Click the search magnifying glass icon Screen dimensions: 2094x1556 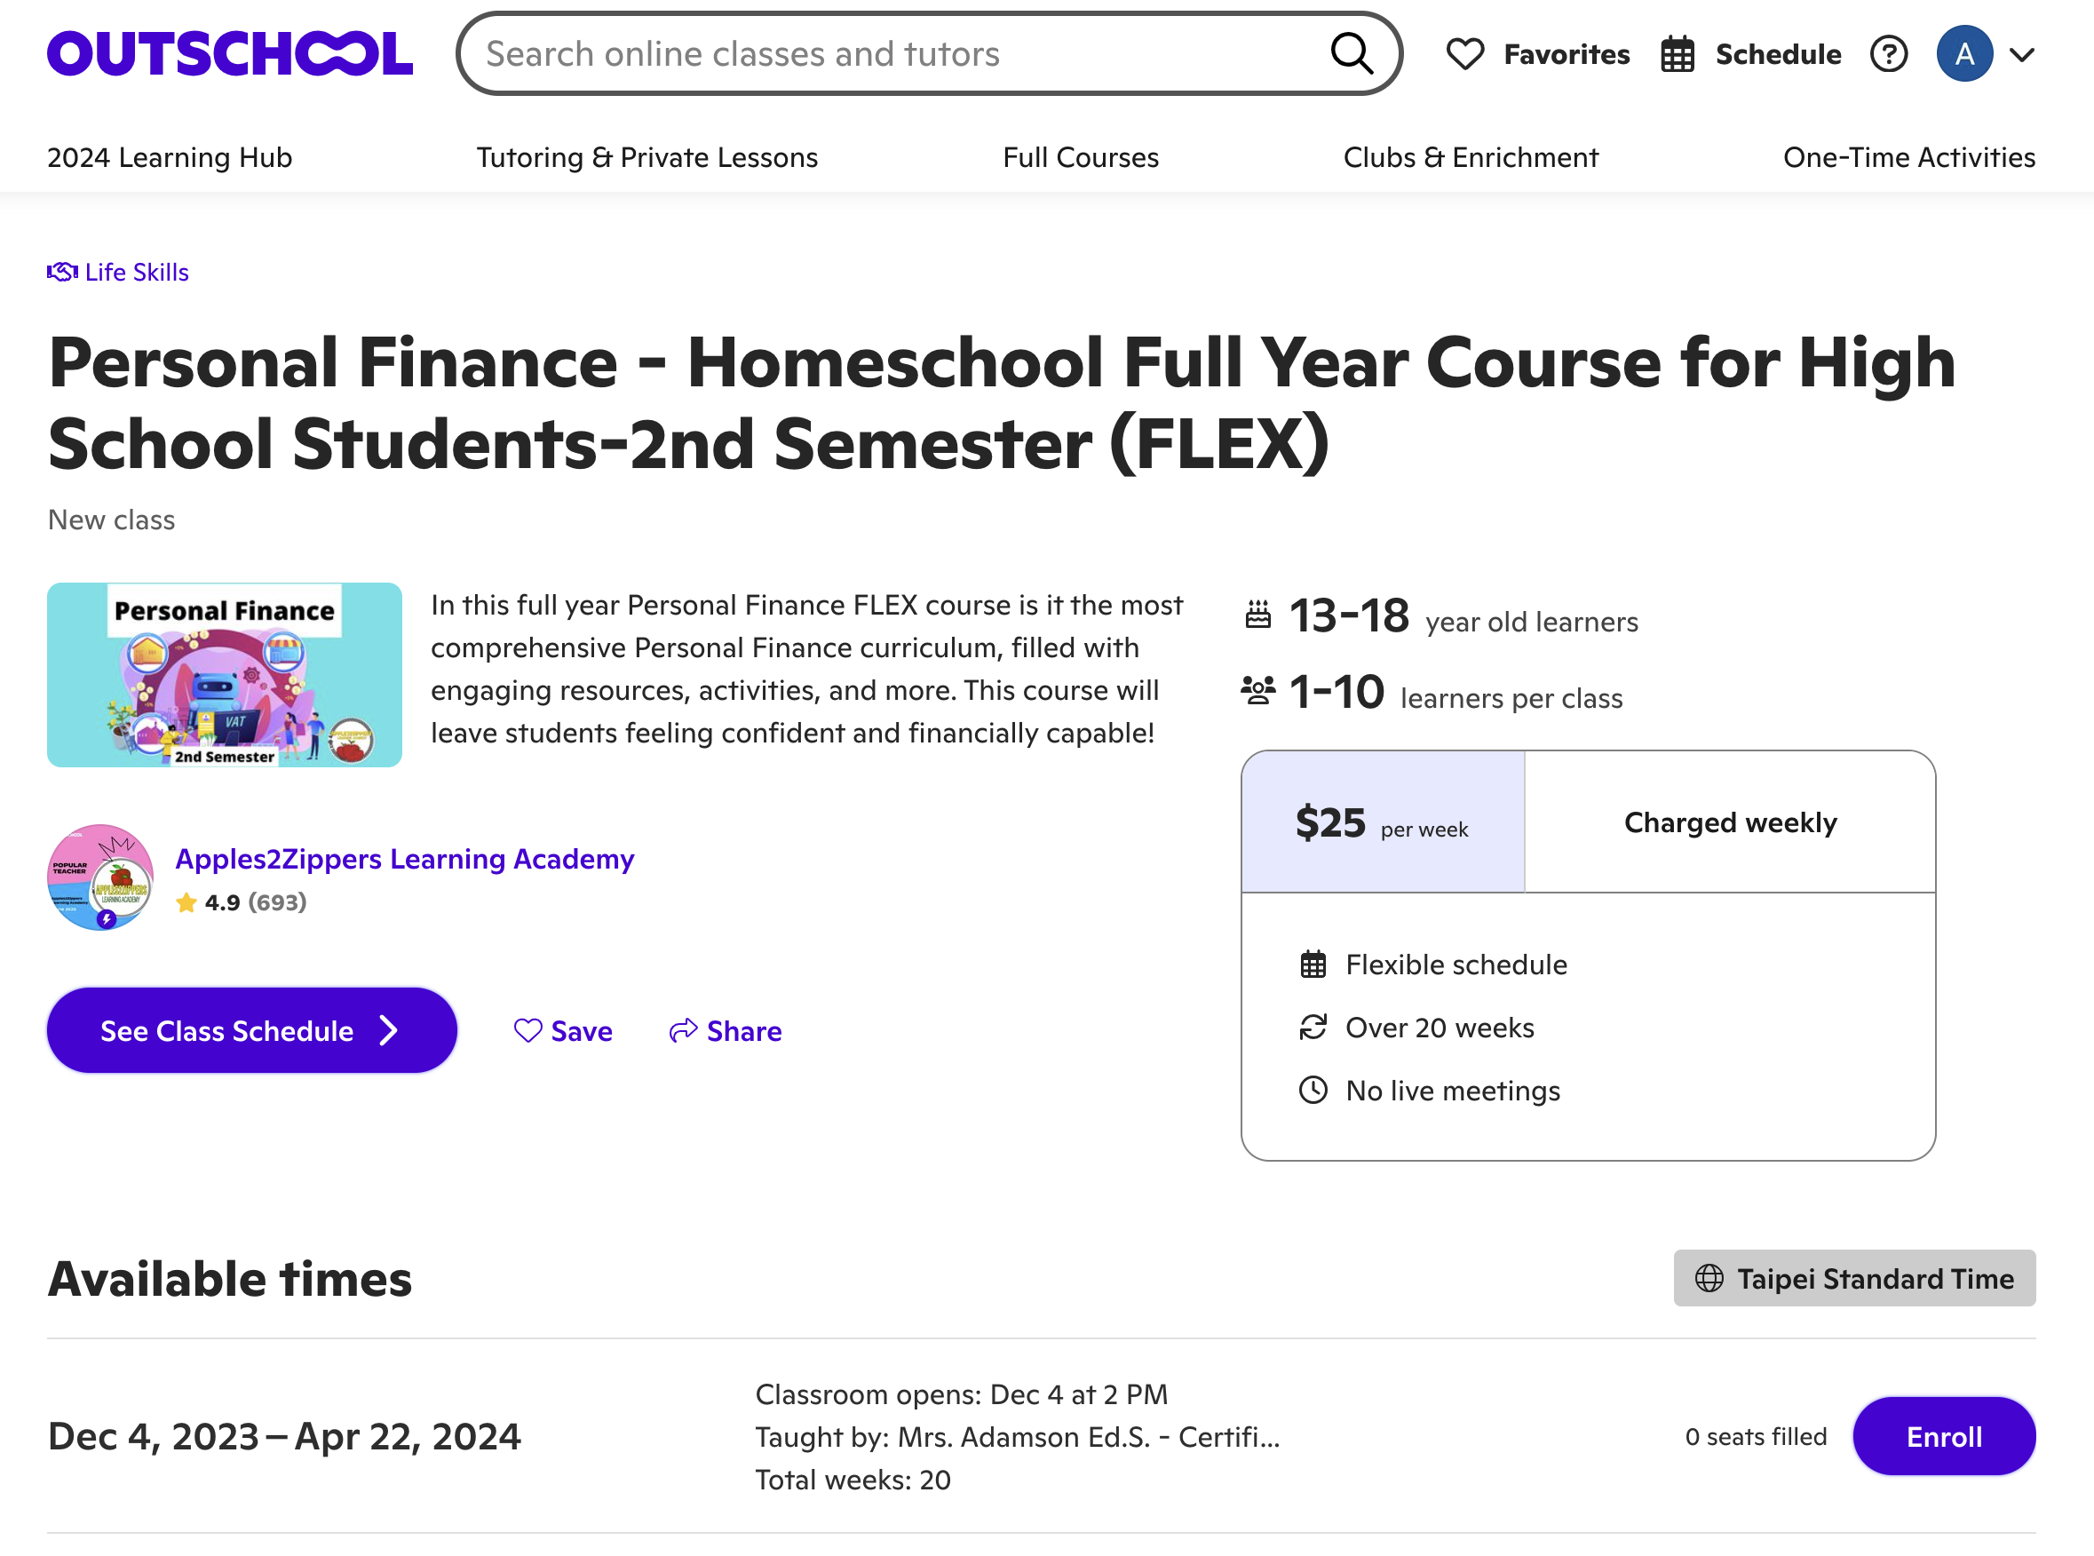pyautogui.click(x=1351, y=53)
